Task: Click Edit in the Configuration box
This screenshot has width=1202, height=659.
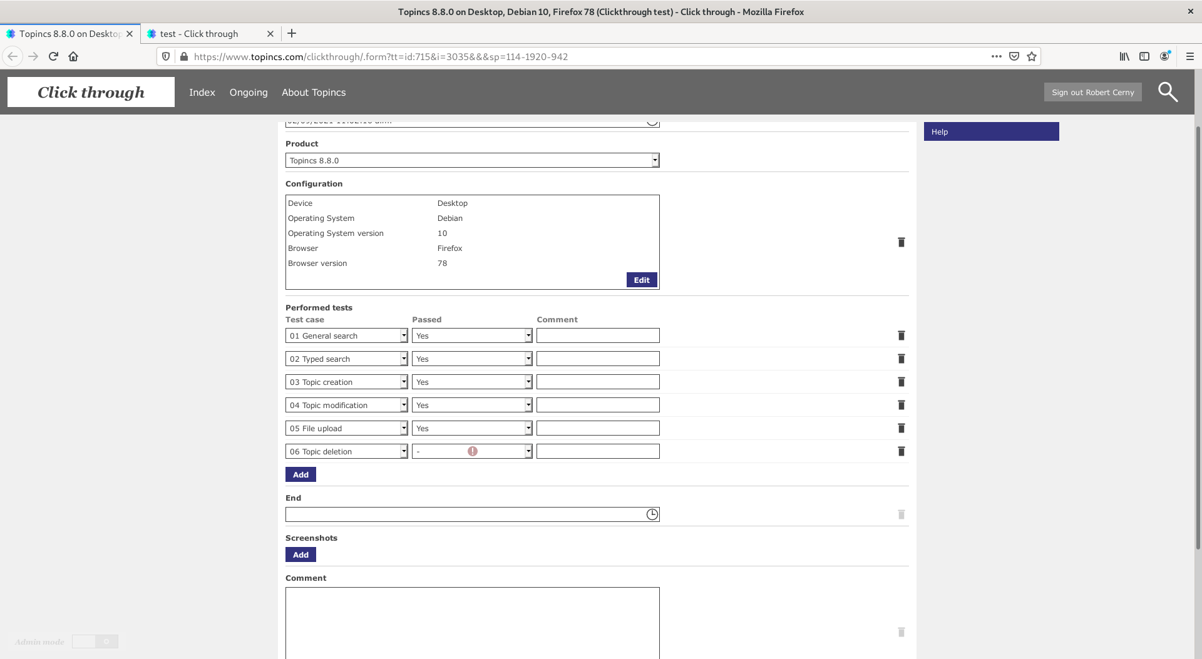Action: (x=641, y=280)
